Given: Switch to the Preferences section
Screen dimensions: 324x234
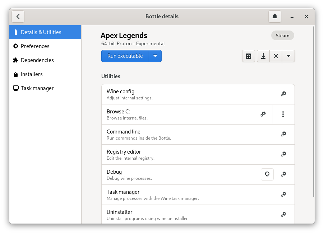Looking at the screenshot, I should [35, 46].
